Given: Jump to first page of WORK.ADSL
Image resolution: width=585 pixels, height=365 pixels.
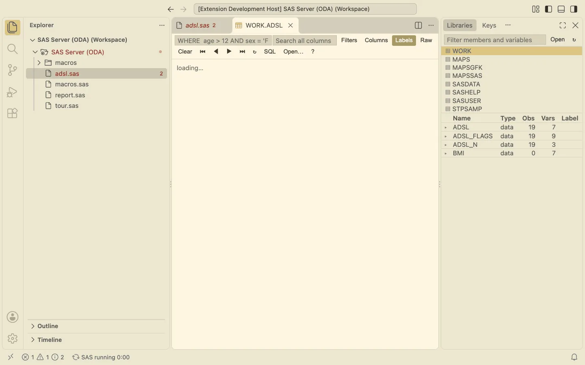Looking at the screenshot, I should 203,52.
